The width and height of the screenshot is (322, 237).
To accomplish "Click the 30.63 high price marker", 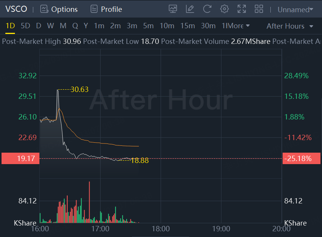I will tap(79, 89).
